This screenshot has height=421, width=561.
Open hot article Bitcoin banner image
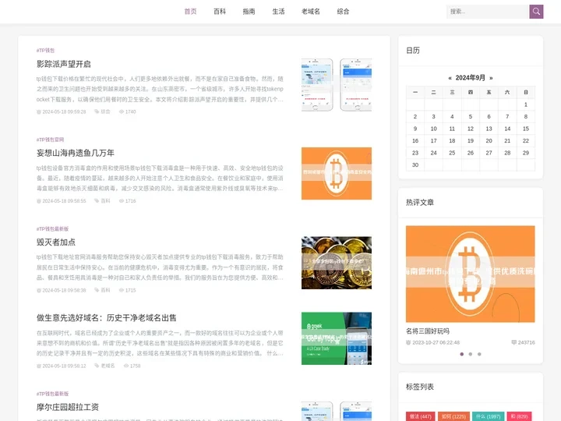[470, 274]
